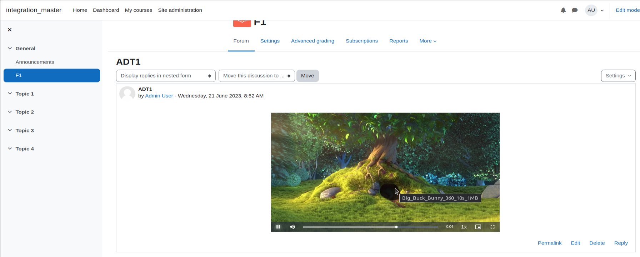Open the Topic 3 heading link
This screenshot has height=257, width=640.
[x=25, y=130]
